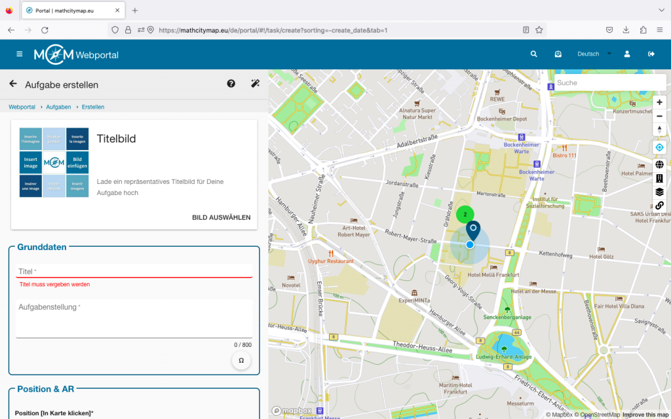Click the magic wand wizard icon
Image resolution: width=671 pixels, height=419 pixels.
(x=256, y=84)
